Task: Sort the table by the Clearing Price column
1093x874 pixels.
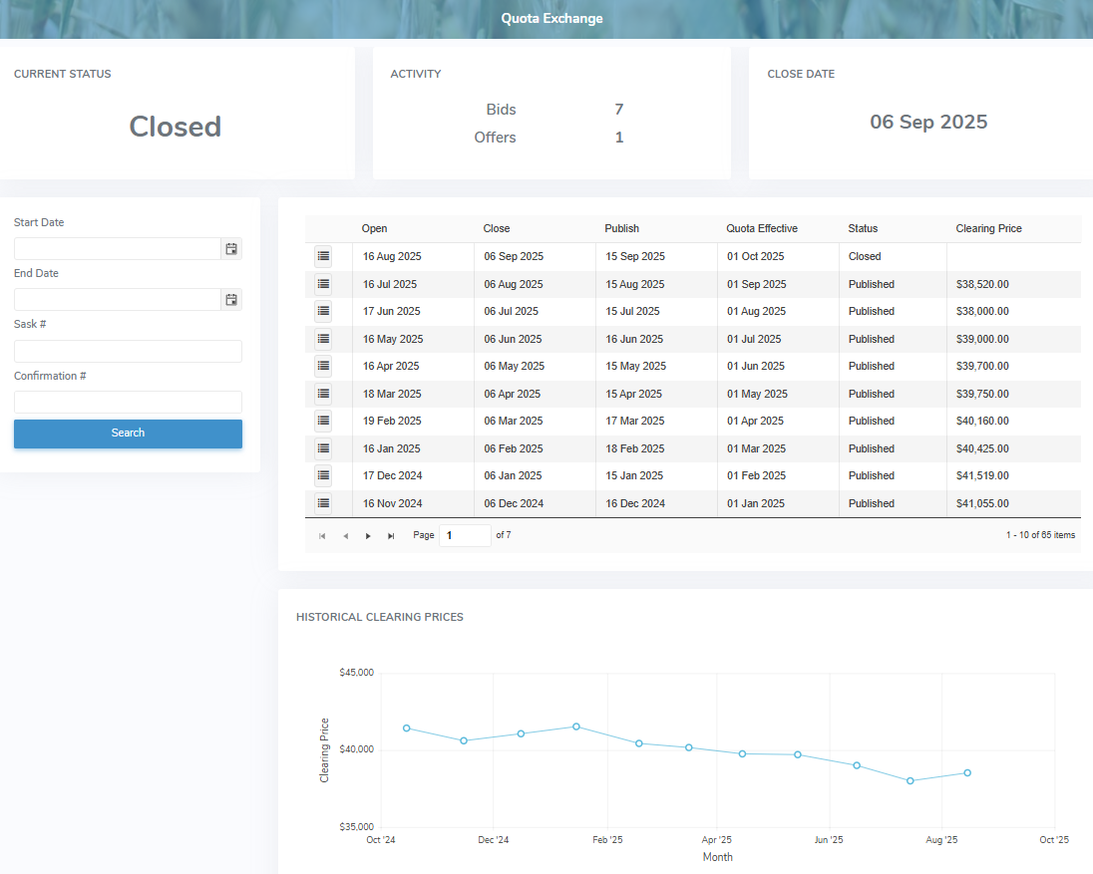Action: click(x=988, y=228)
